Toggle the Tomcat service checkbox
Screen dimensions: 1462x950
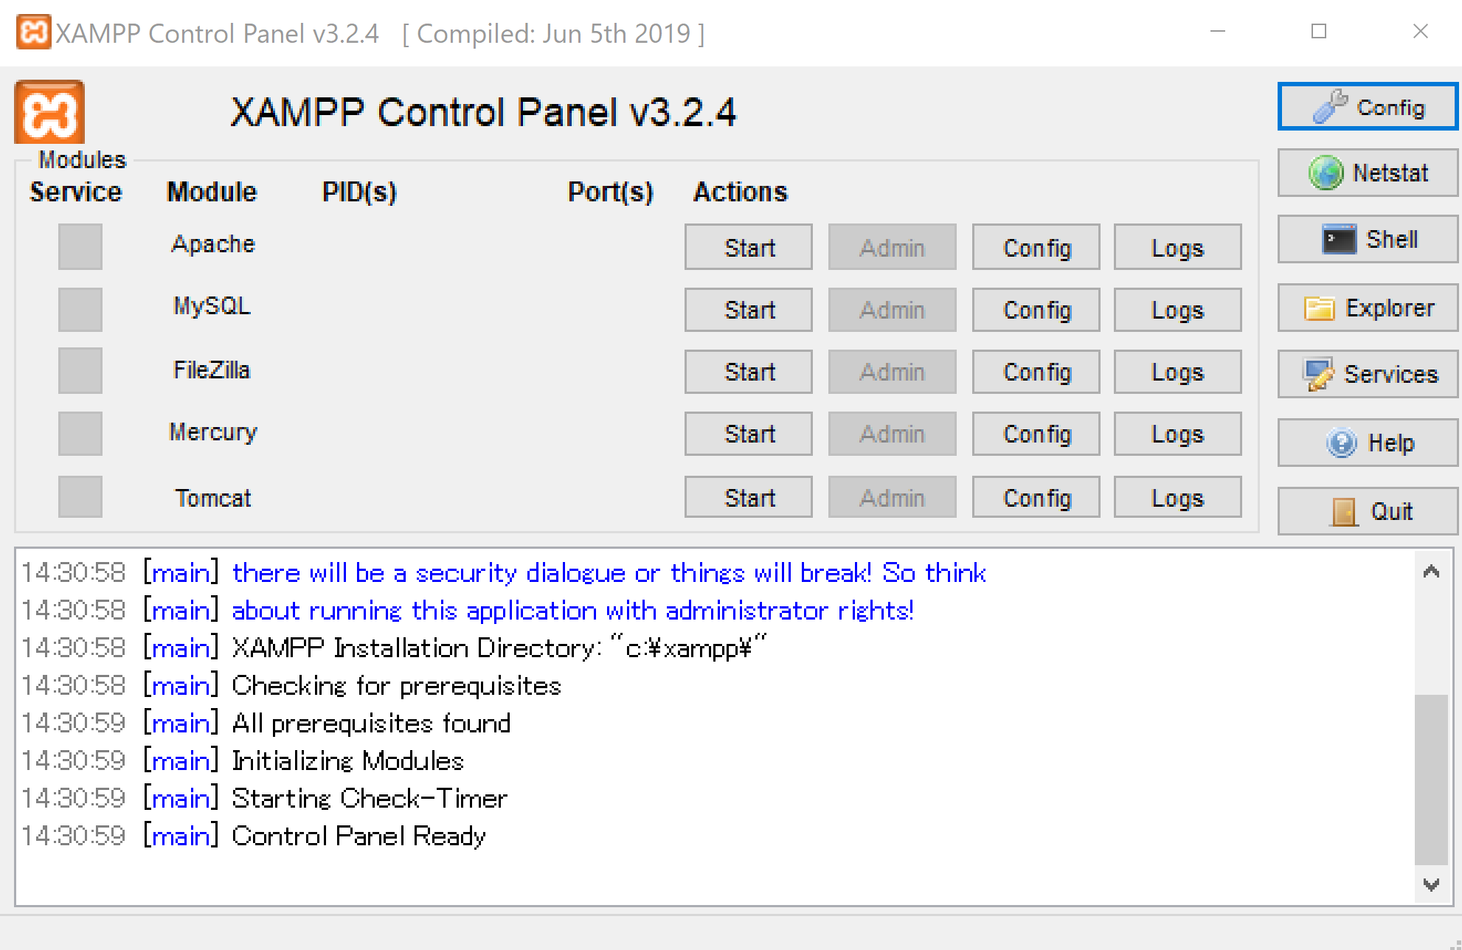[x=80, y=496]
